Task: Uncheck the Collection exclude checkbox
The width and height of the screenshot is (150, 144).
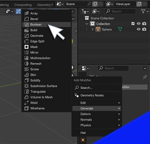Action: point(133,24)
